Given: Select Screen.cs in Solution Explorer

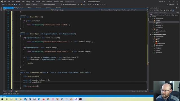Looking at the screenshot, I should point(160,24).
